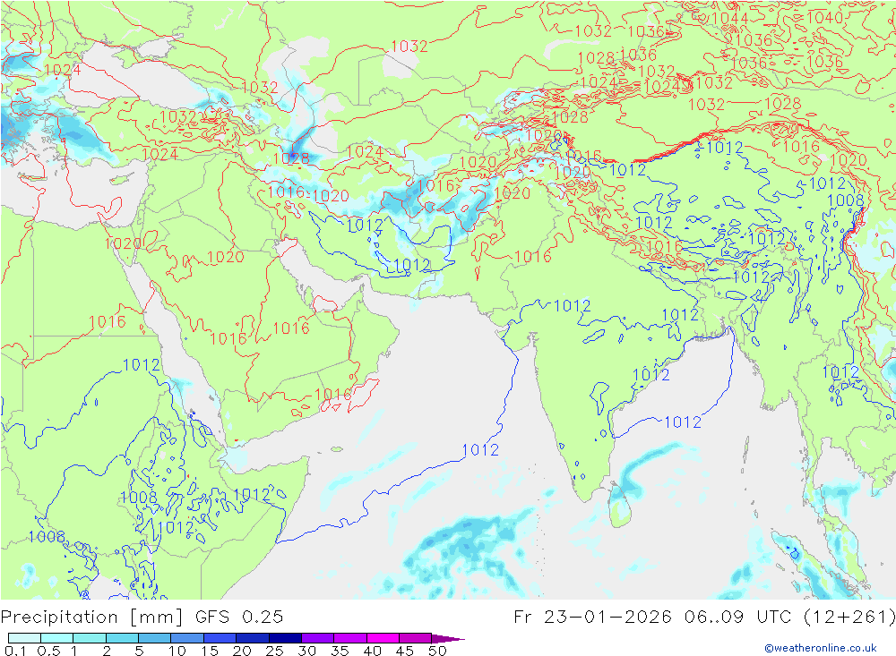The image size is (896, 656).
Task: Click the 5–10 mm legend color box
Action: (x=155, y=638)
